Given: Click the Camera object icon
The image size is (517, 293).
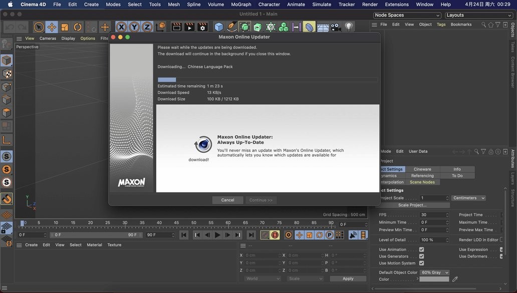Looking at the screenshot, I should 336,27.
